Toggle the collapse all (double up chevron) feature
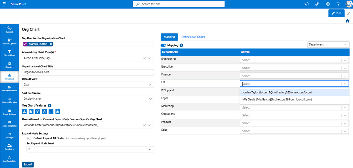The height and width of the screenshot is (168, 353). coord(44,112)
